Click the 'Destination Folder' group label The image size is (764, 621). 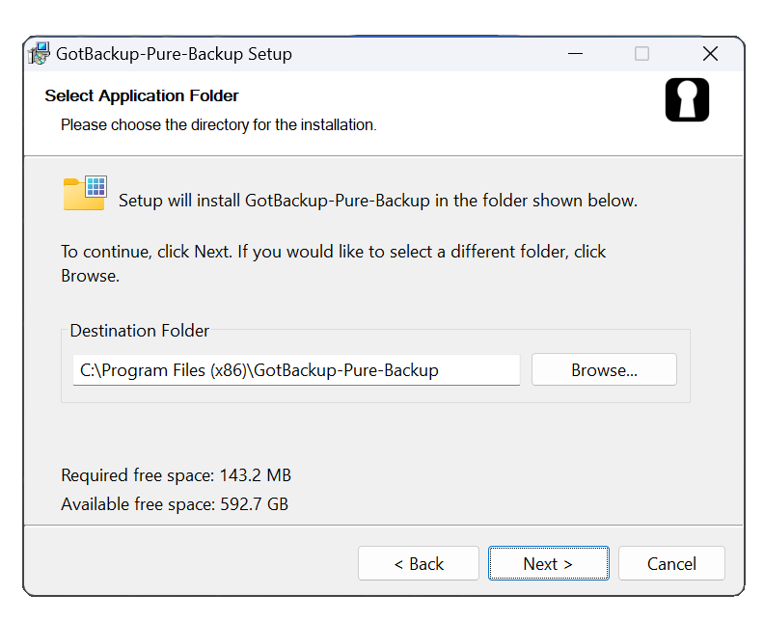click(x=139, y=331)
